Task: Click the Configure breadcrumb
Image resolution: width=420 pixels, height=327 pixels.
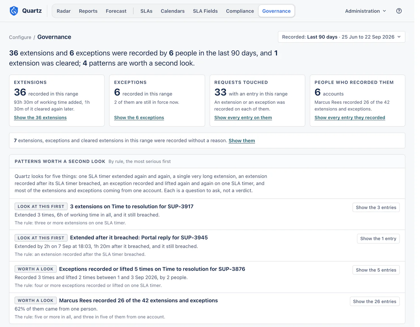Action: pyautogui.click(x=20, y=37)
